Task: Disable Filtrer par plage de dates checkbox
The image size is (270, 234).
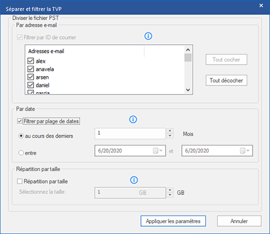Action: point(19,121)
